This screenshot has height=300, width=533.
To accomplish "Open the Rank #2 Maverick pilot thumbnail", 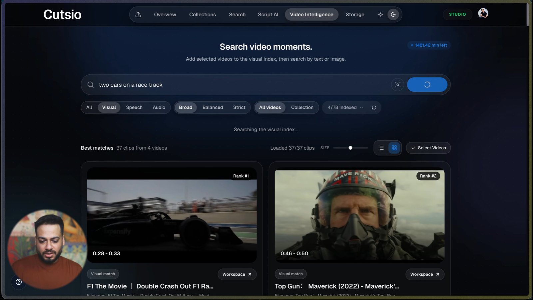I will coord(359,215).
